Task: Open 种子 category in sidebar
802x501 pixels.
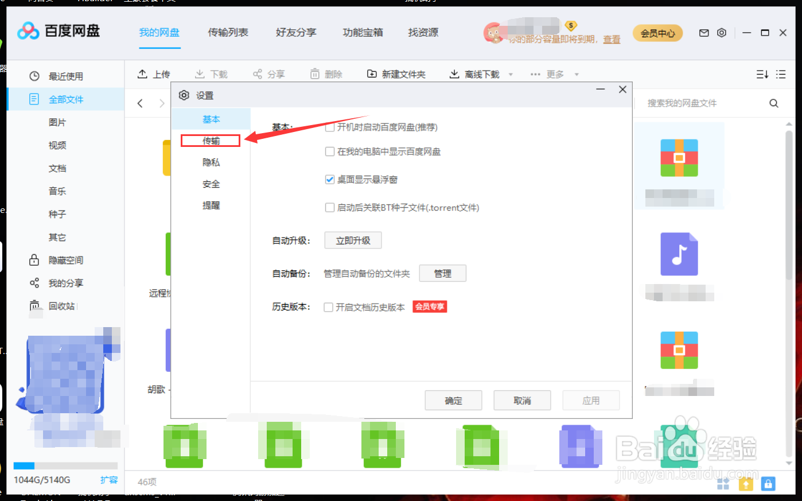Action: click(57, 214)
